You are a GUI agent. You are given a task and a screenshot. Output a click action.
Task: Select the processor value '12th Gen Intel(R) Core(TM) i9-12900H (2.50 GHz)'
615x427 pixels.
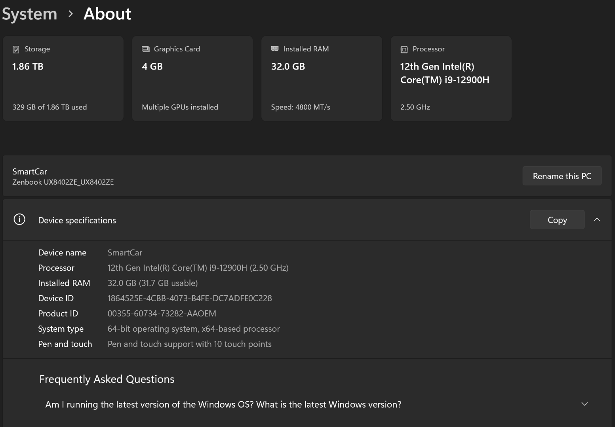(198, 268)
